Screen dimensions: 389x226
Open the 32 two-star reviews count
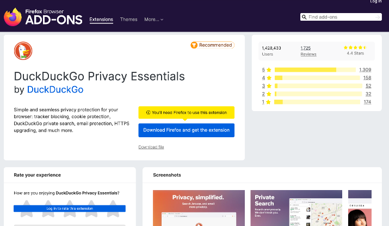click(368, 94)
